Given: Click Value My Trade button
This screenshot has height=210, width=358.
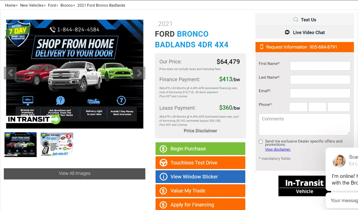Looking at the screenshot, I should click(x=200, y=191).
